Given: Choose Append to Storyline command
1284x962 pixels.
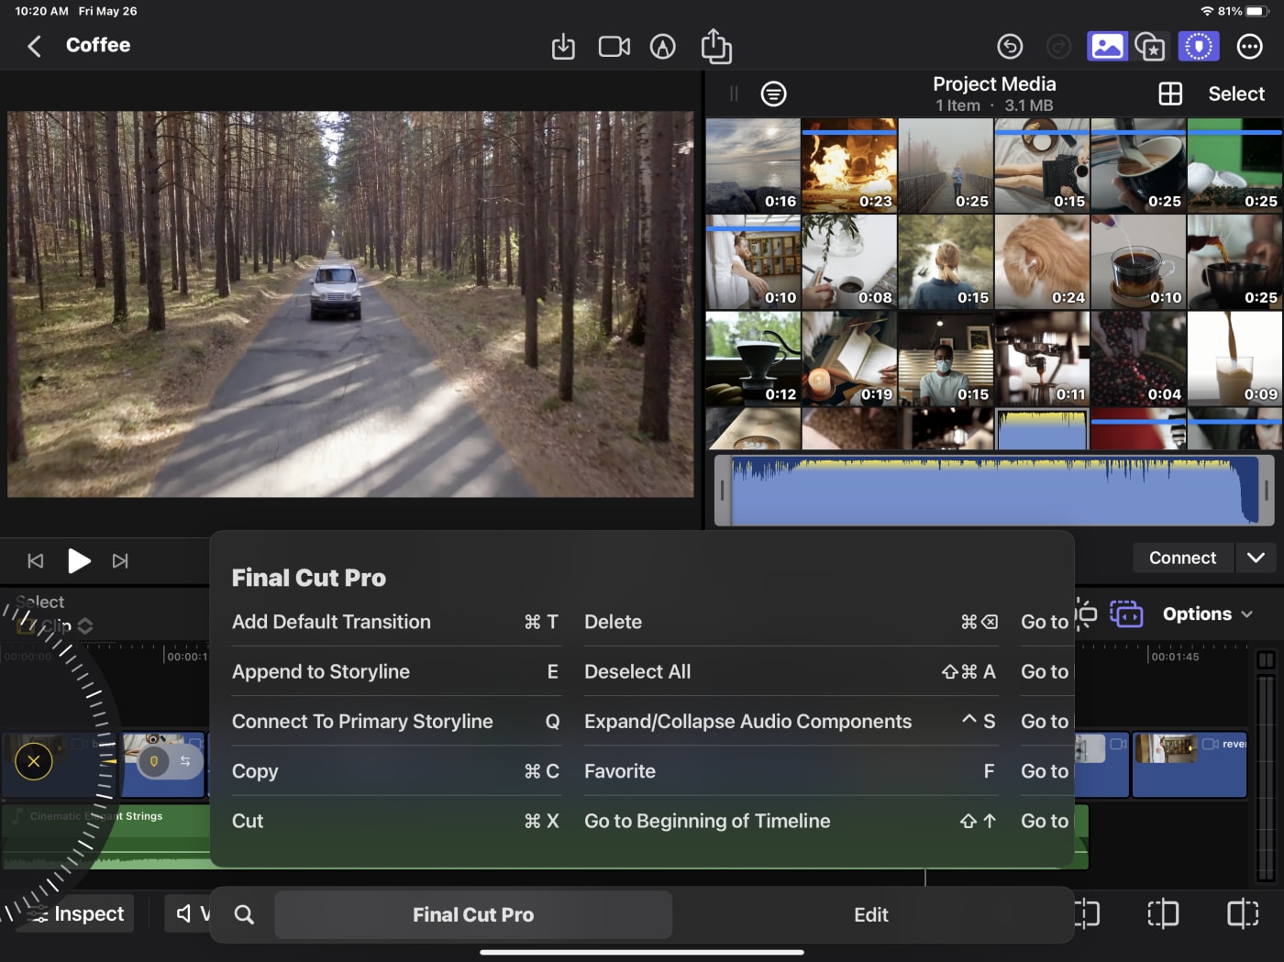Looking at the screenshot, I should tap(395, 671).
